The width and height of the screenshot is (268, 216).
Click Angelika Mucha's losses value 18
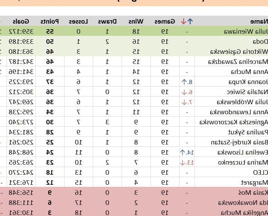coord(78,213)
